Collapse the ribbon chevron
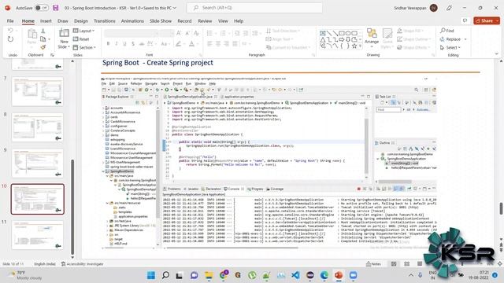The width and height of the screenshot is (504, 283). pos(497,54)
